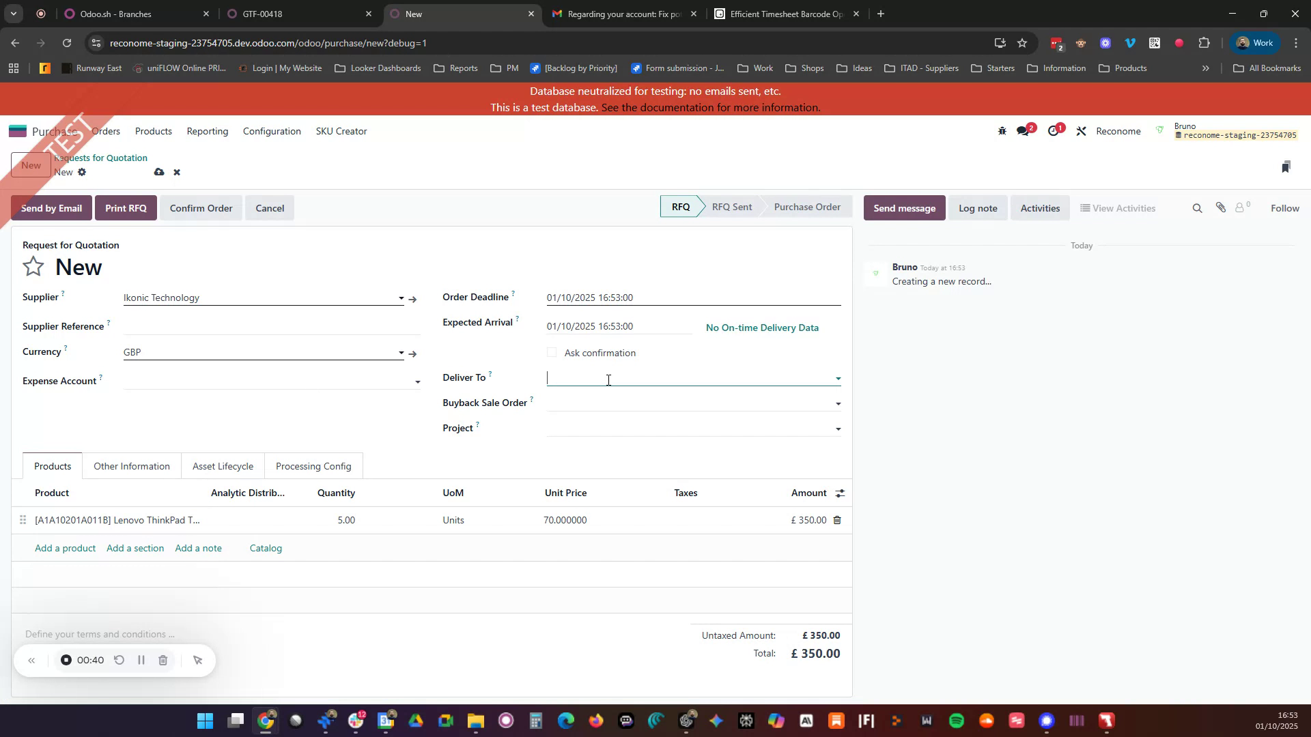1311x737 pixels.
Task: Enable the Ask confirmation checkbox
Action: [552, 352]
